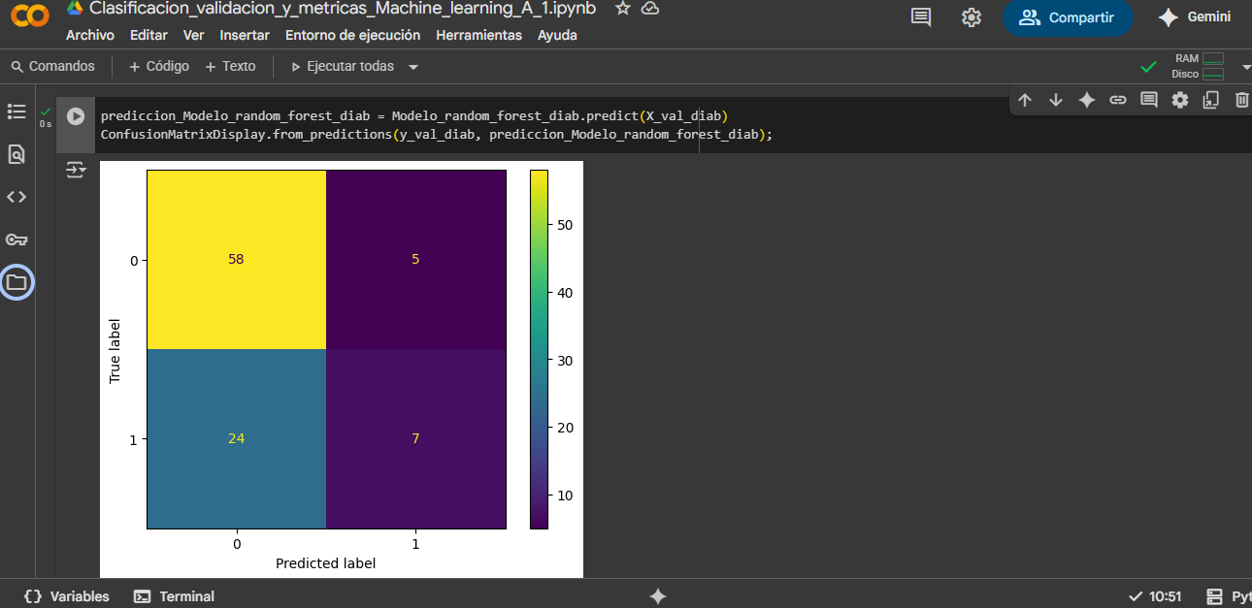Screen dimensions: 1252x608
Task: Open the Archivo menu
Action: [90, 35]
